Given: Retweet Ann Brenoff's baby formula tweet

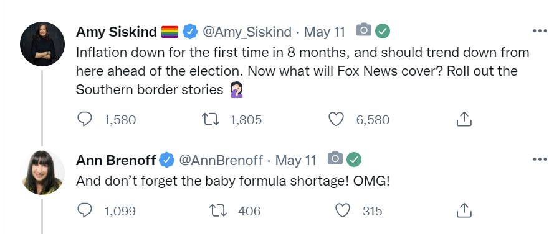Looking at the screenshot, I should [218, 211].
